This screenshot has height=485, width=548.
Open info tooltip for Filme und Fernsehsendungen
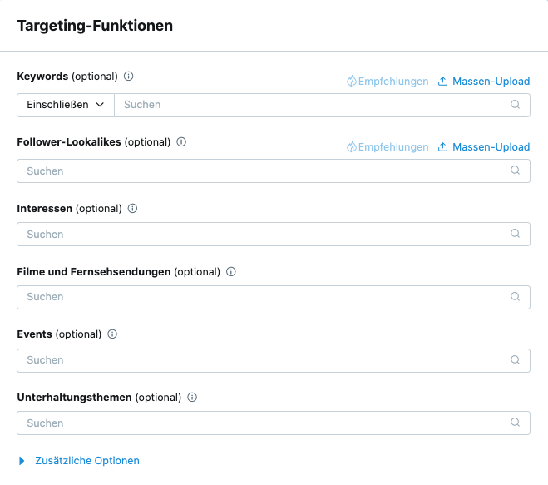[231, 271]
